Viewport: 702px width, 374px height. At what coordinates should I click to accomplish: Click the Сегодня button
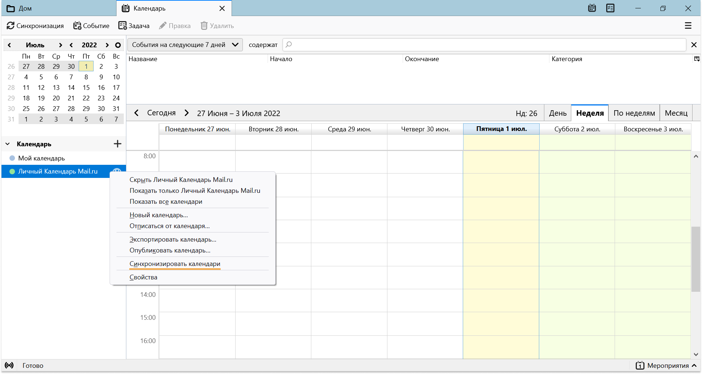[161, 113]
